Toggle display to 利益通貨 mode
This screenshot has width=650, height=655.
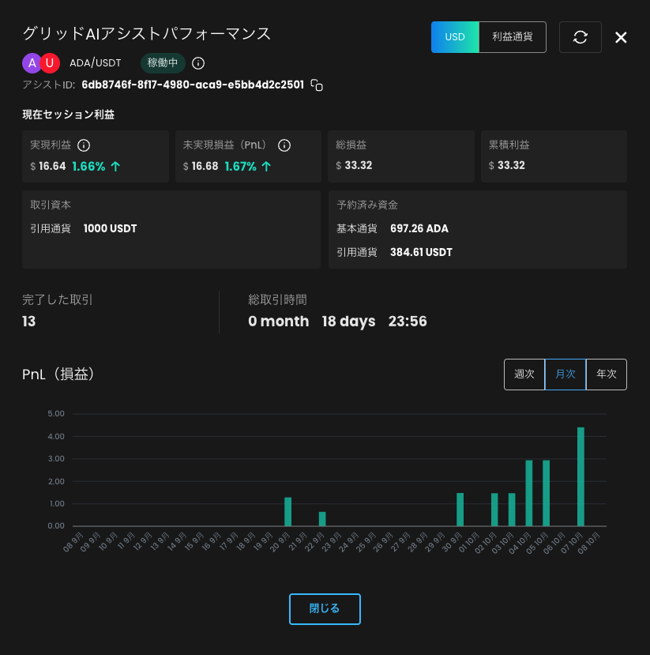tap(512, 37)
